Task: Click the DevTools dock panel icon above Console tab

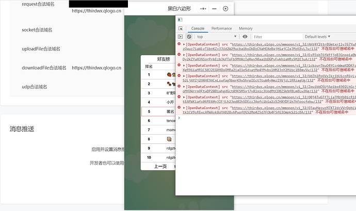Action: coord(180,20)
